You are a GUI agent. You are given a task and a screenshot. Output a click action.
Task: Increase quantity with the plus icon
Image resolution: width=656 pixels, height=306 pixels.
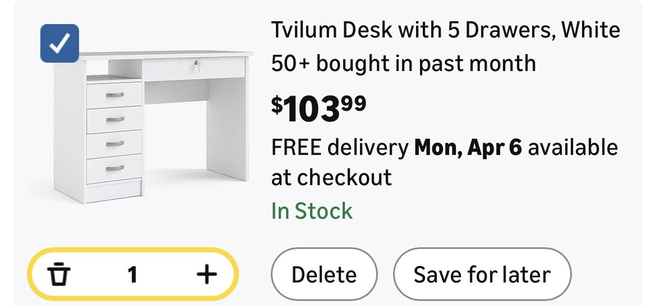pyautogui.click(x=206, y=275)
